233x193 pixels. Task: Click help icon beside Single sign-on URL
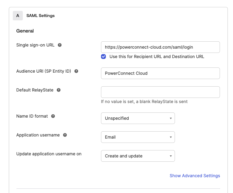pos(60,45)
